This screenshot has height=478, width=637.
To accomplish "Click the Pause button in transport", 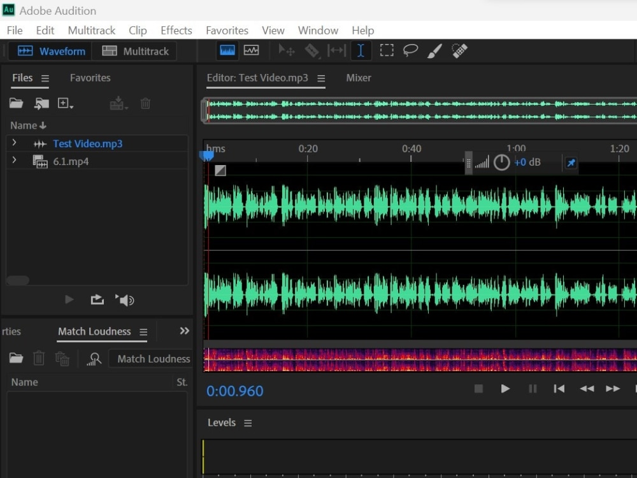I will click(533, 389).
